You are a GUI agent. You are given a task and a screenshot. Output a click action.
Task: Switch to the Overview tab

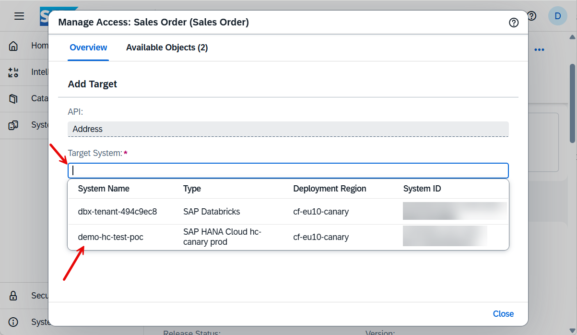click(88, 48)
